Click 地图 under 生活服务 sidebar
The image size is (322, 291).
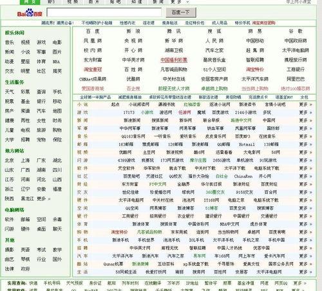[57, 111]
